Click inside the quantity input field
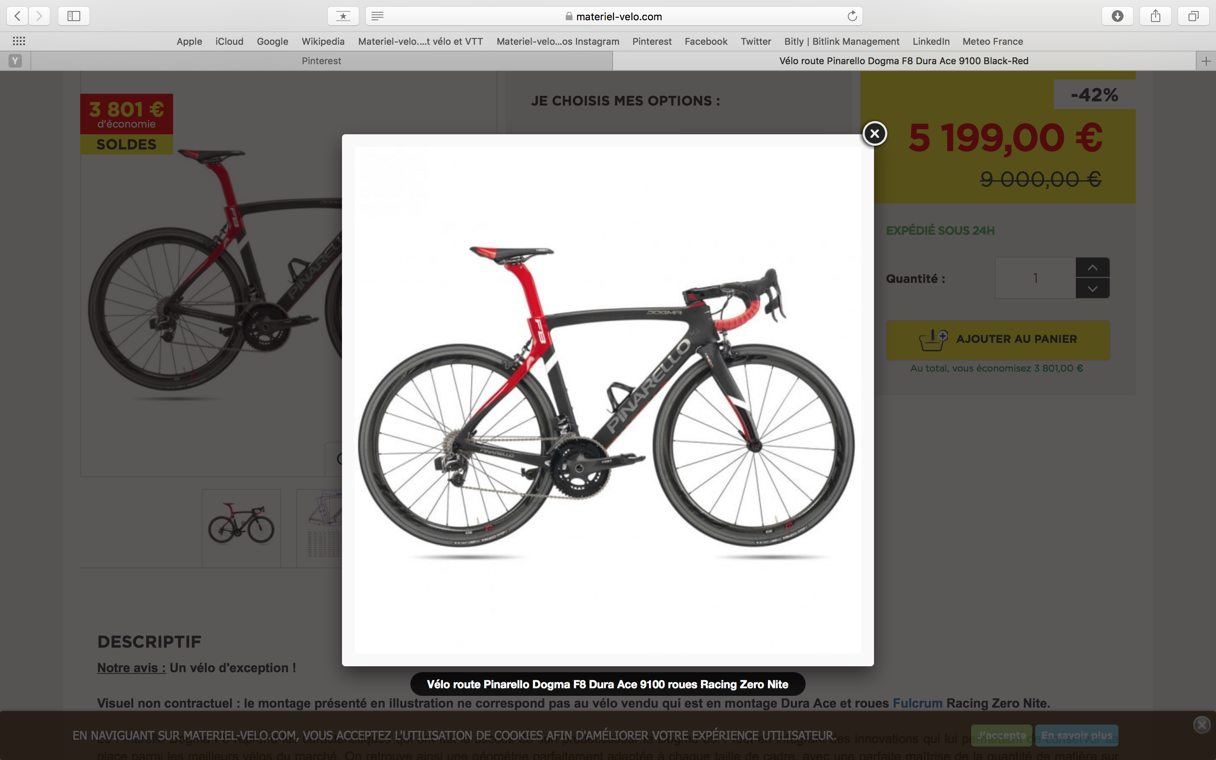1216x760 pixels. pyautogui.click(x=1034, y=277)
